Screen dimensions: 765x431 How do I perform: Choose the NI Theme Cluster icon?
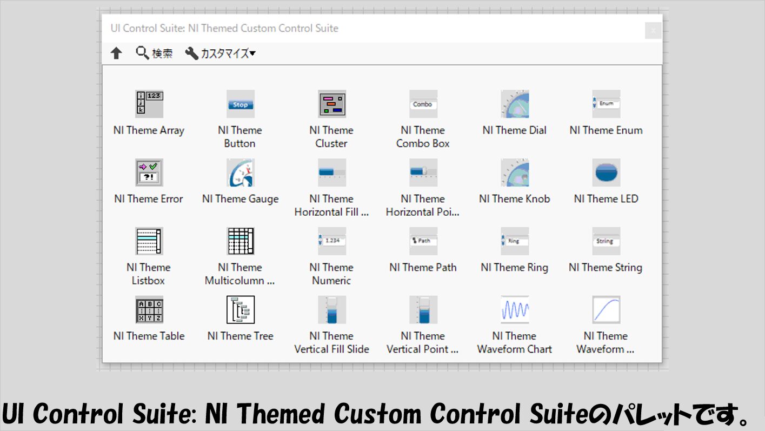[331, 104]
